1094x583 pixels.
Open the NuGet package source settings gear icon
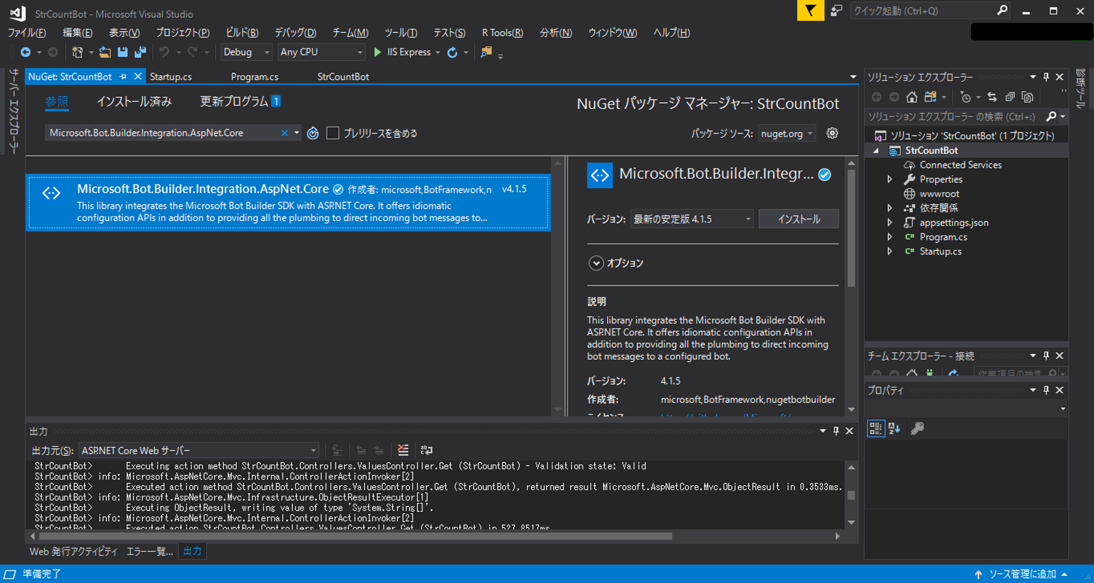point(832,133)
